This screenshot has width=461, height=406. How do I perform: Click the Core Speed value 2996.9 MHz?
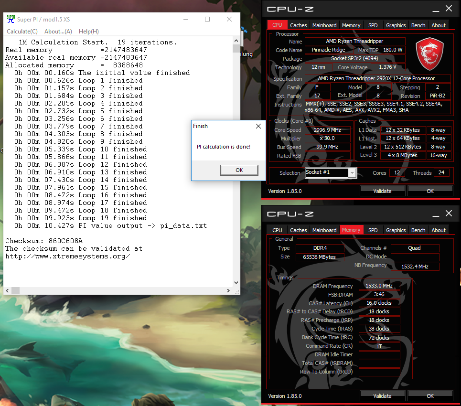pyautogui.click(x=328, y=130)
